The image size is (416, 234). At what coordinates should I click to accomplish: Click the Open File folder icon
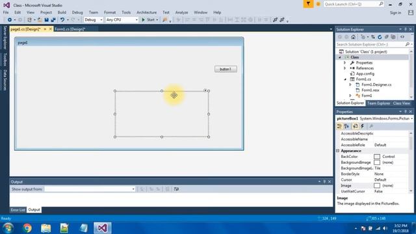[40, 20]
